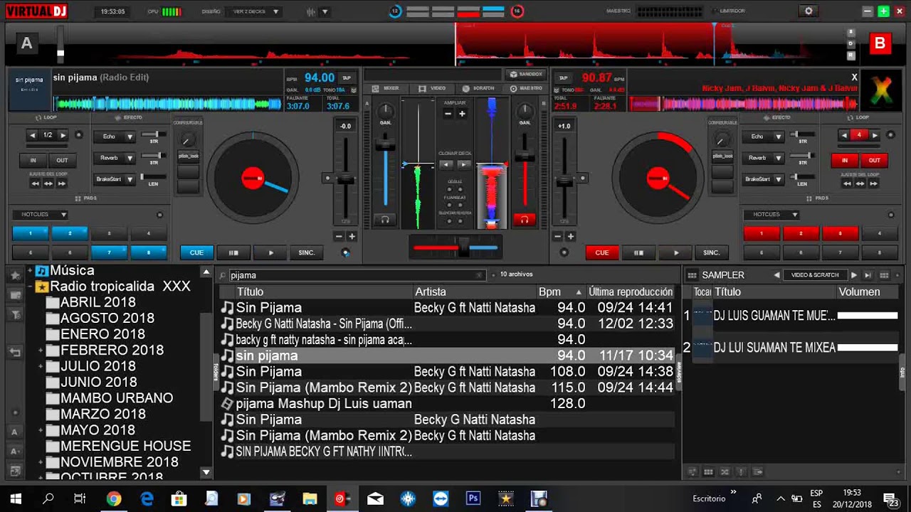Click deck B TAP tempo button
Image resolution: width=911 pixels, height=512 pixels.
click(x=563, y=78)
